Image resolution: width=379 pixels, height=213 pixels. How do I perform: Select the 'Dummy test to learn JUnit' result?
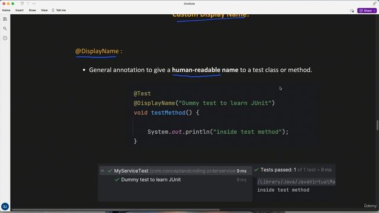(151, 180)
